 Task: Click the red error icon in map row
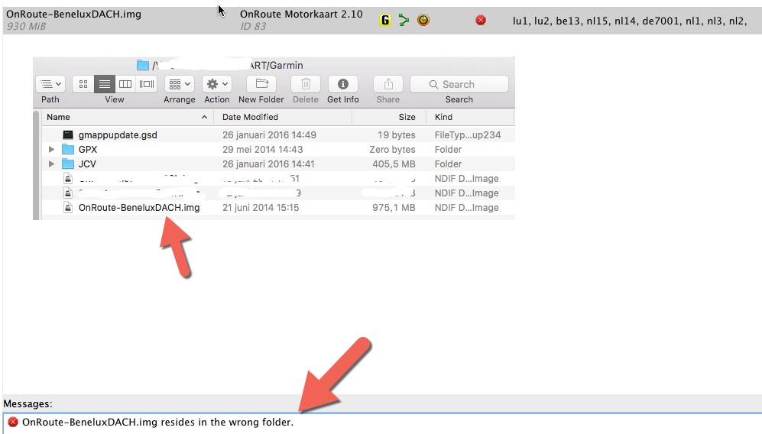[481, 20]
